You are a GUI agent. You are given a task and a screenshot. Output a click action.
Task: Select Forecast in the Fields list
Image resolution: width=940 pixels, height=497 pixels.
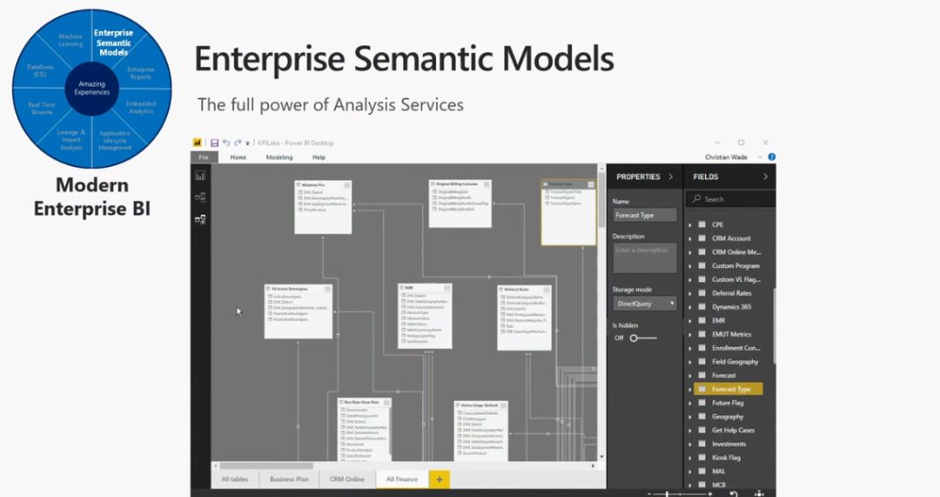(723, 375)
